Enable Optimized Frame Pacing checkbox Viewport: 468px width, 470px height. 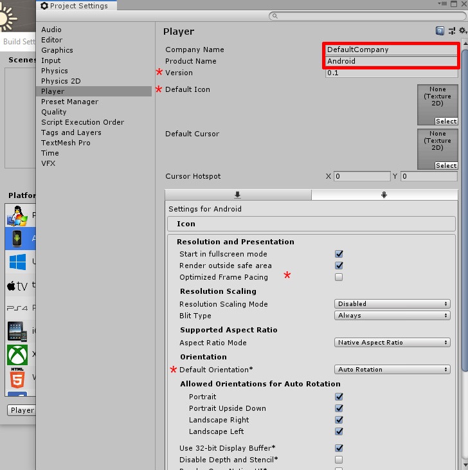339,277
